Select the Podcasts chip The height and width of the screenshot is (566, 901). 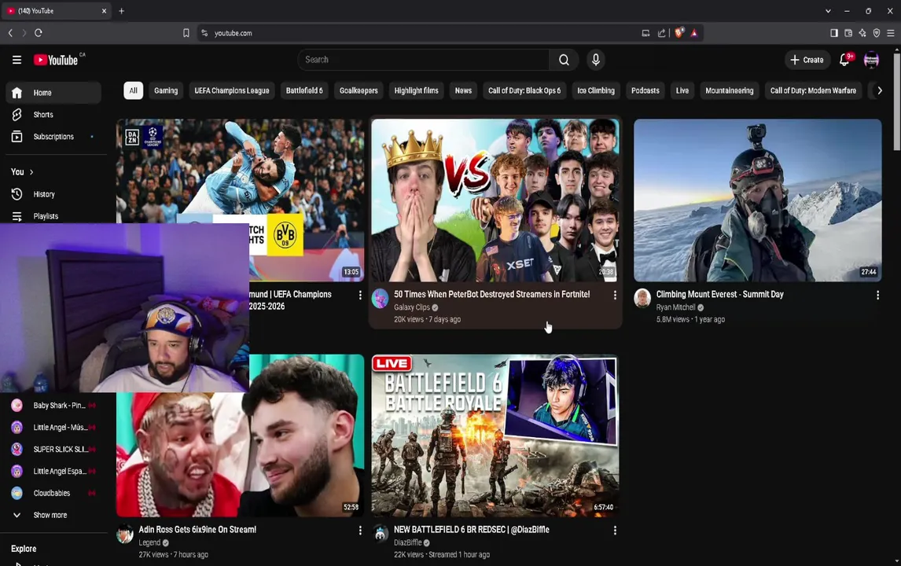coord(645,90)
